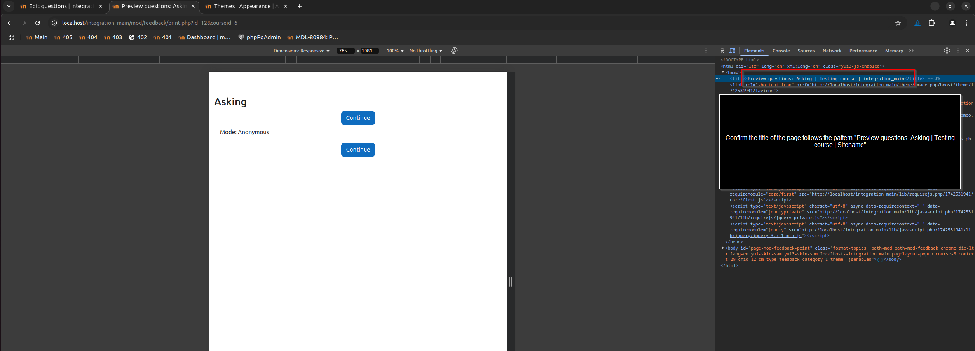
Task: Open the core/first.js script link
Action: 851,197
